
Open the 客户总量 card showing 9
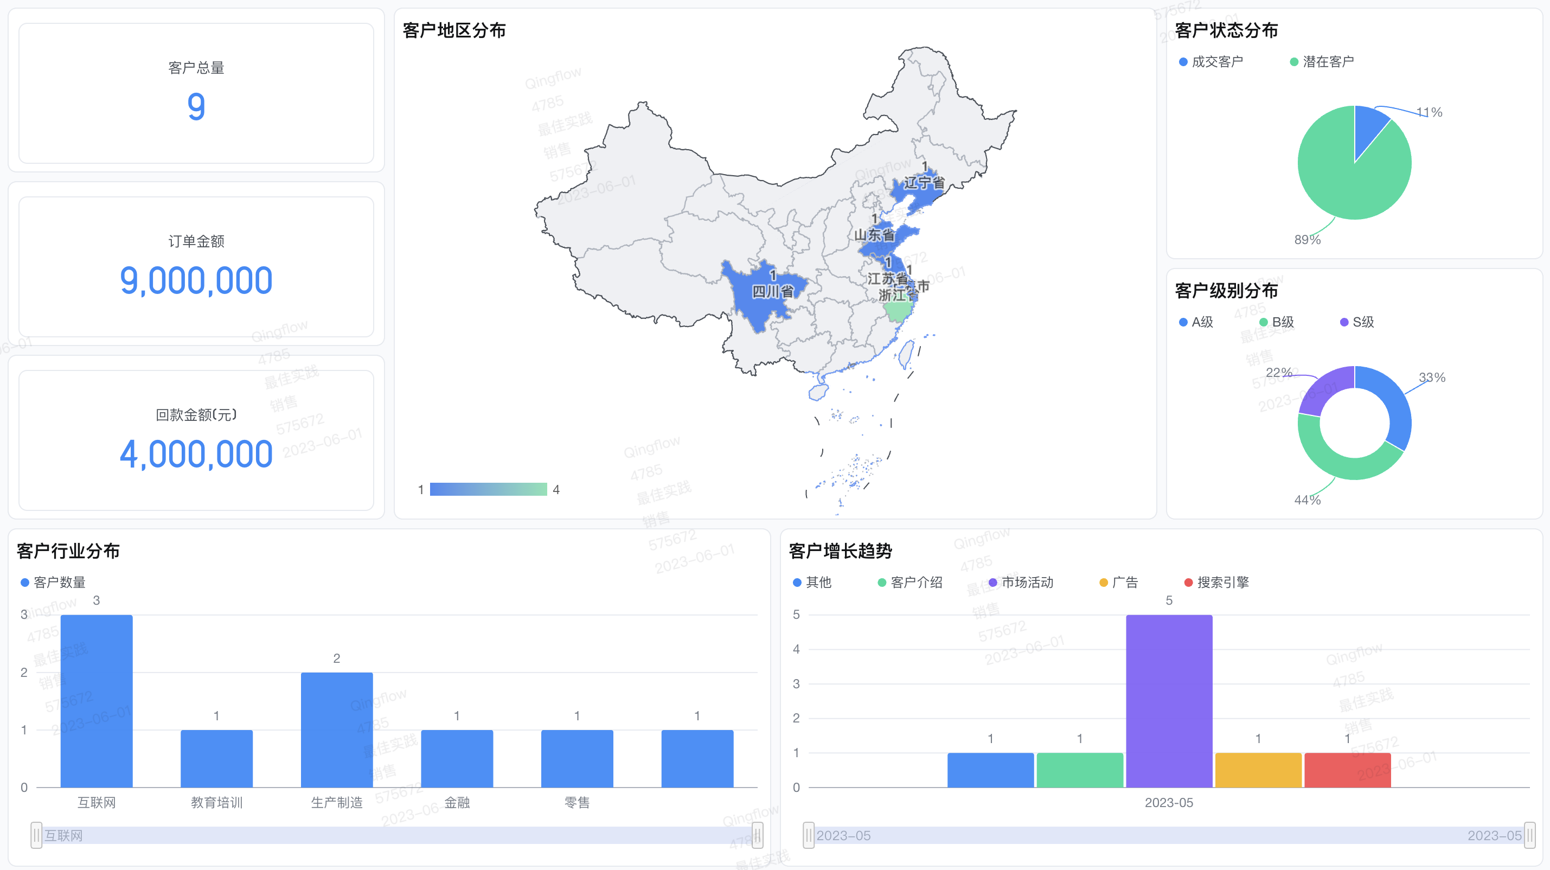coord(196,93)
